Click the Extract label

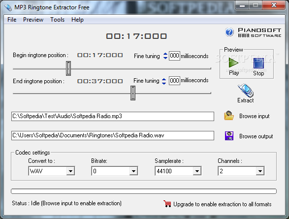246,100
